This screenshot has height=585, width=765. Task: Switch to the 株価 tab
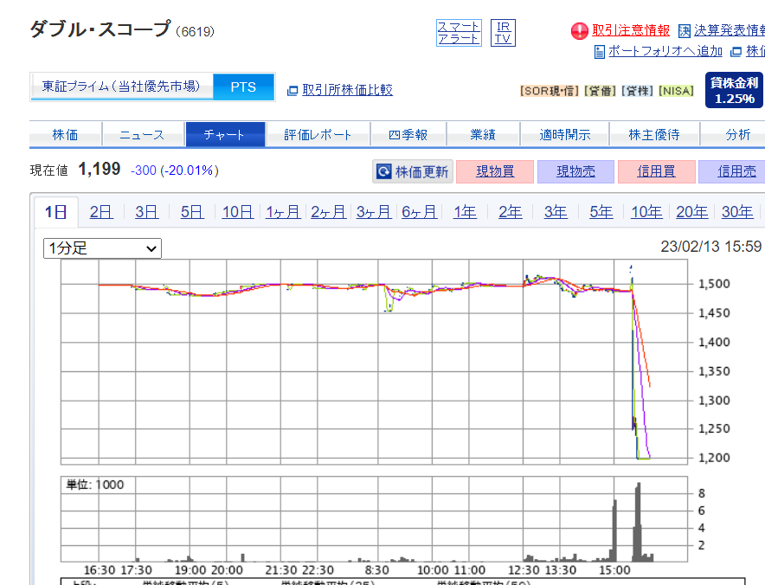[x=66, y=134]
